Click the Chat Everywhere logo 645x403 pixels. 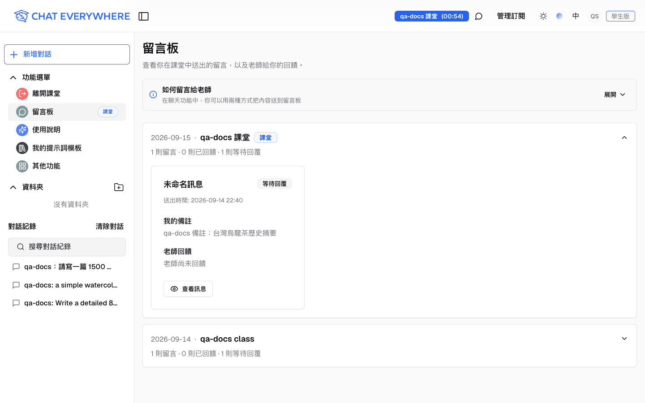[72, 16]
